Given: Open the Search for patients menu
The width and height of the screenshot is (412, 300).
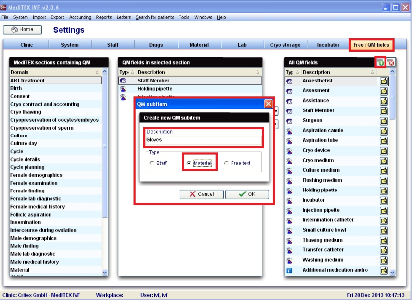Looking at the screenshot, I should (x=155, y=17).
